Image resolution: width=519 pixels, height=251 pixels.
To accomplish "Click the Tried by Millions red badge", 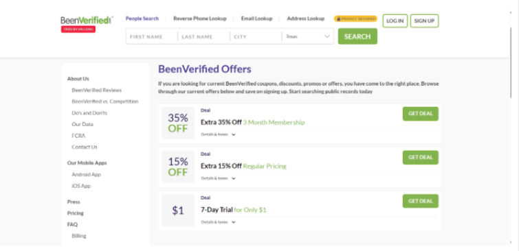I will pos(78,29).
